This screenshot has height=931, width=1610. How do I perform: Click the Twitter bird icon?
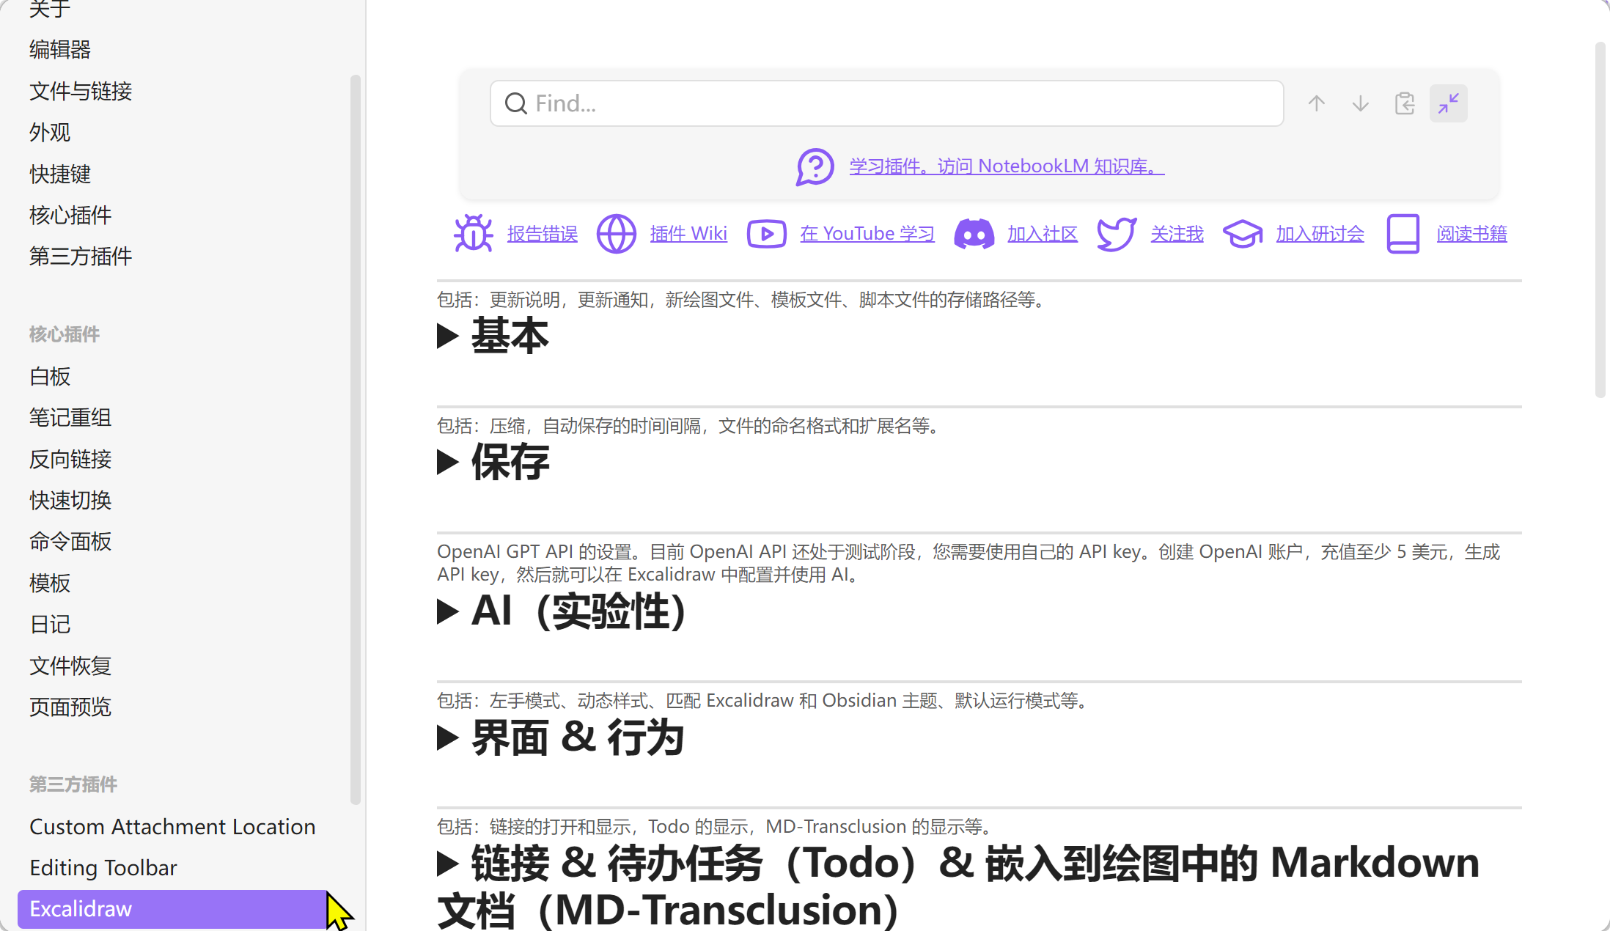point(1116,234)
